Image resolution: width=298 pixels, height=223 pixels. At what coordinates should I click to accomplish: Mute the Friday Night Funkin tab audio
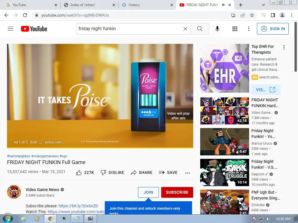coord(223,5)
